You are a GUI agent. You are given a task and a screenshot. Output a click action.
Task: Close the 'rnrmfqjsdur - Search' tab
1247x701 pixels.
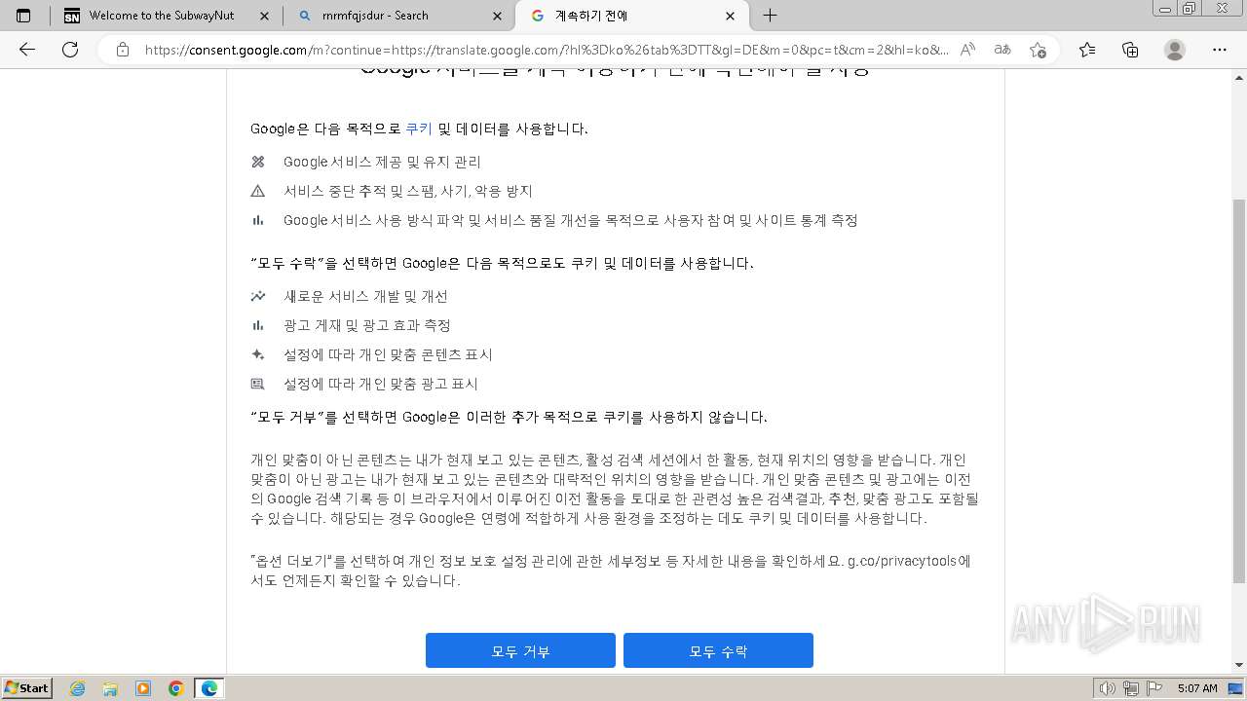tap(497, 16)
